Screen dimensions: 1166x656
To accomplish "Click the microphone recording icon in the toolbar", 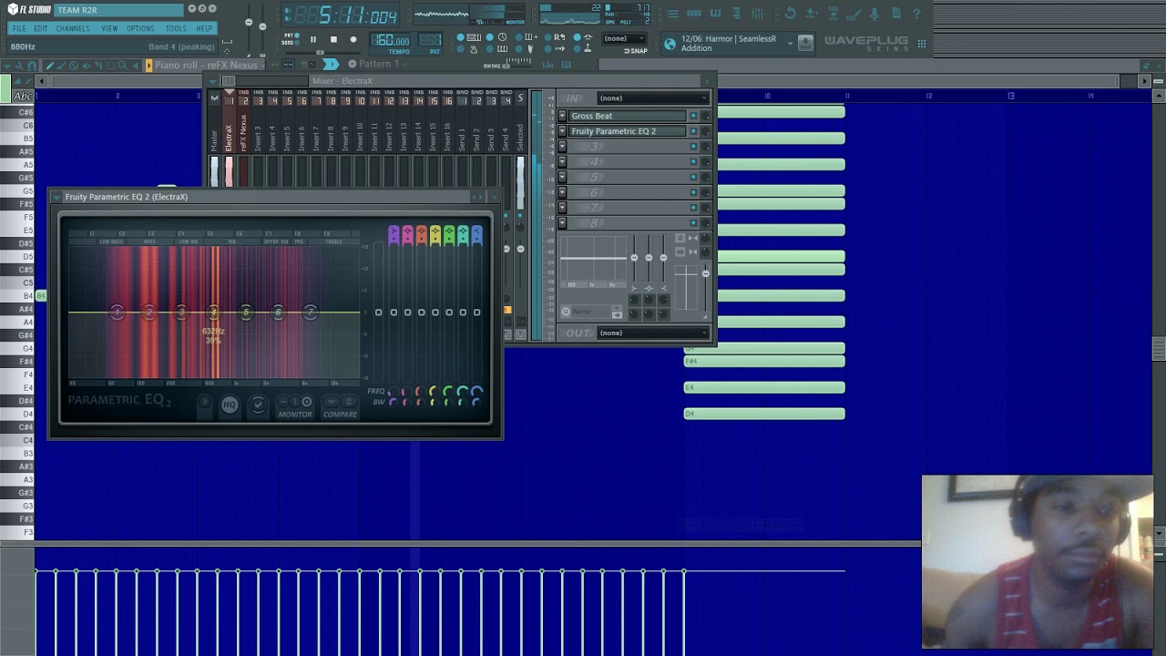I will point(874,14).
